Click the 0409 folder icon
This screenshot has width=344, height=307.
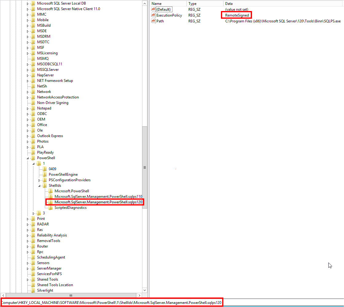[x=45, y=169]
